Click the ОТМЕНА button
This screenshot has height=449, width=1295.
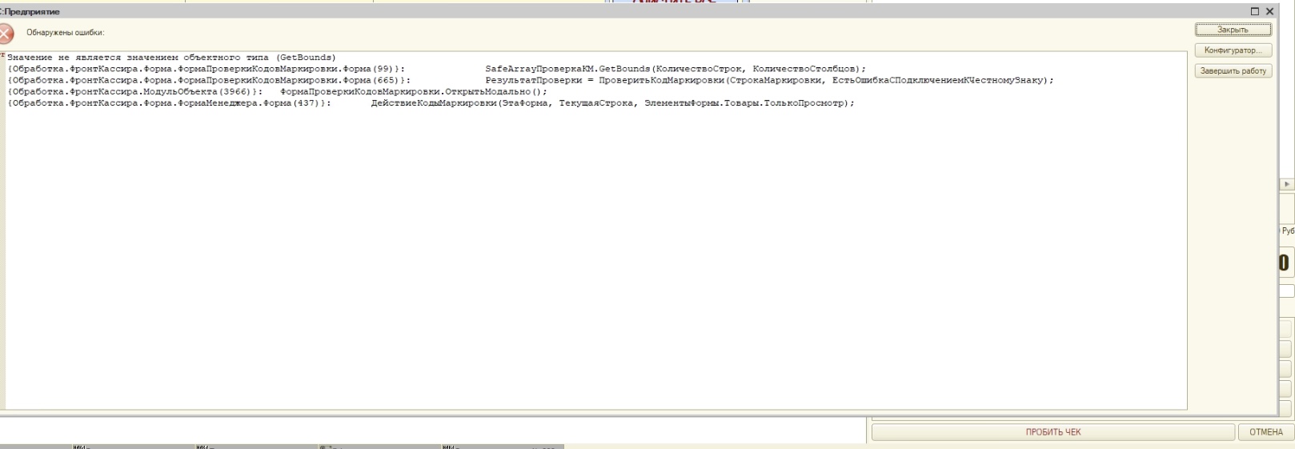click(1265, 432)
